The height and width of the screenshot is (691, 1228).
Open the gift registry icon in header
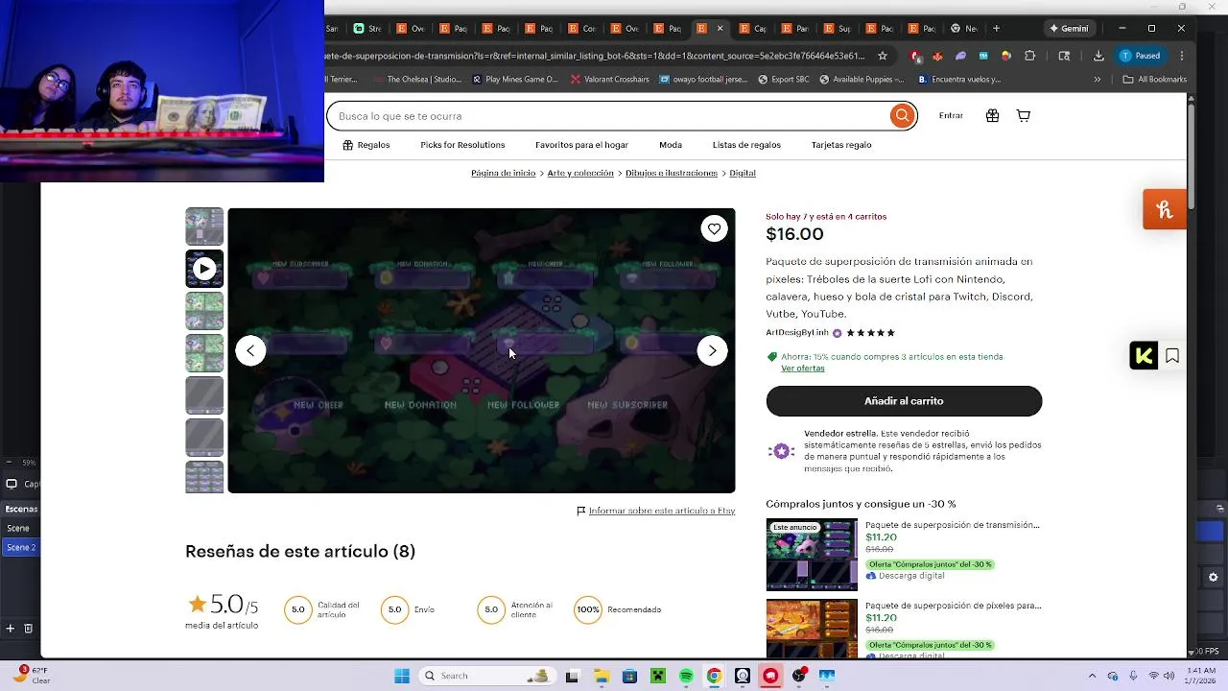point(992,116)
